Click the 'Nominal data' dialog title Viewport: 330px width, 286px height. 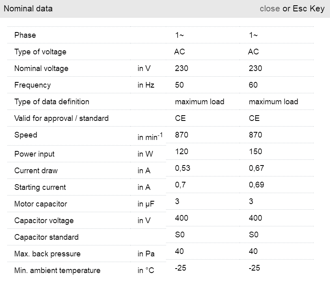click(x=28, y=9)
